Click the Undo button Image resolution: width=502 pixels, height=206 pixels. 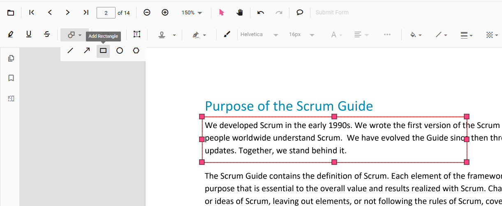pos(261,13)
